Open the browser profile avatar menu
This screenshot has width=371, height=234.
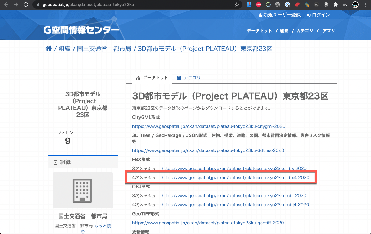[355, 5]
